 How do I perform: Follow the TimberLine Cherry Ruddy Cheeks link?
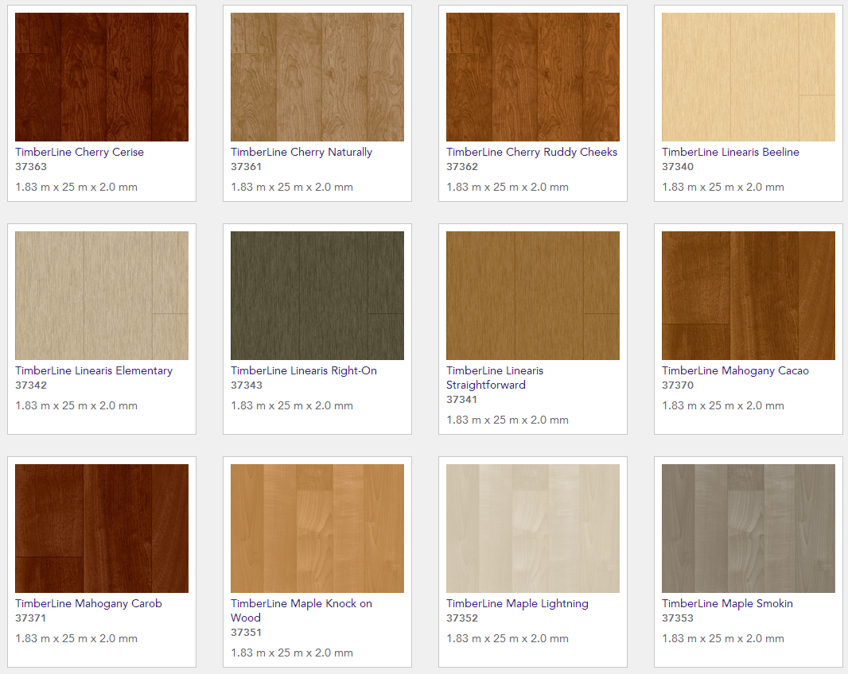[531, 152]
